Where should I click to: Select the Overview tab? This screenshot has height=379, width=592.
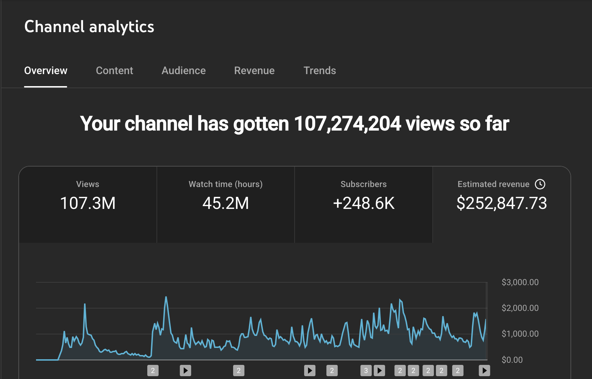click(x=46, y=71)
